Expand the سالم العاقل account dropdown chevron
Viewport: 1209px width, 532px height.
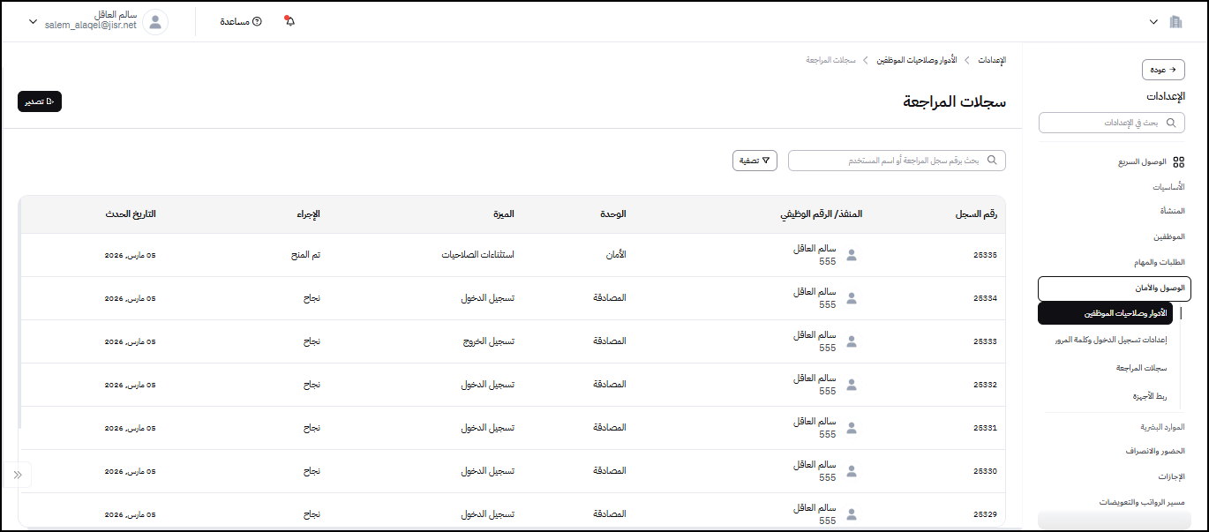(34, 21)
